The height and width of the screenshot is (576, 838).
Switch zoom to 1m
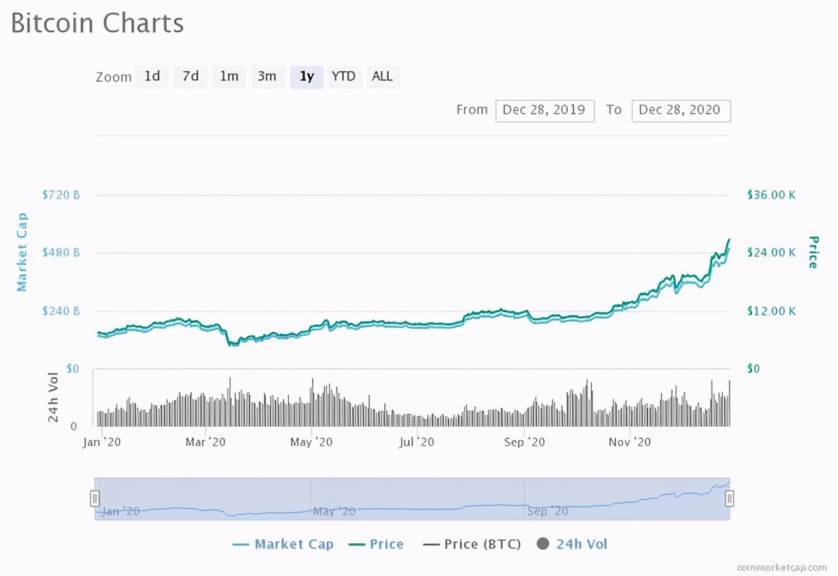tap(228, 77)
